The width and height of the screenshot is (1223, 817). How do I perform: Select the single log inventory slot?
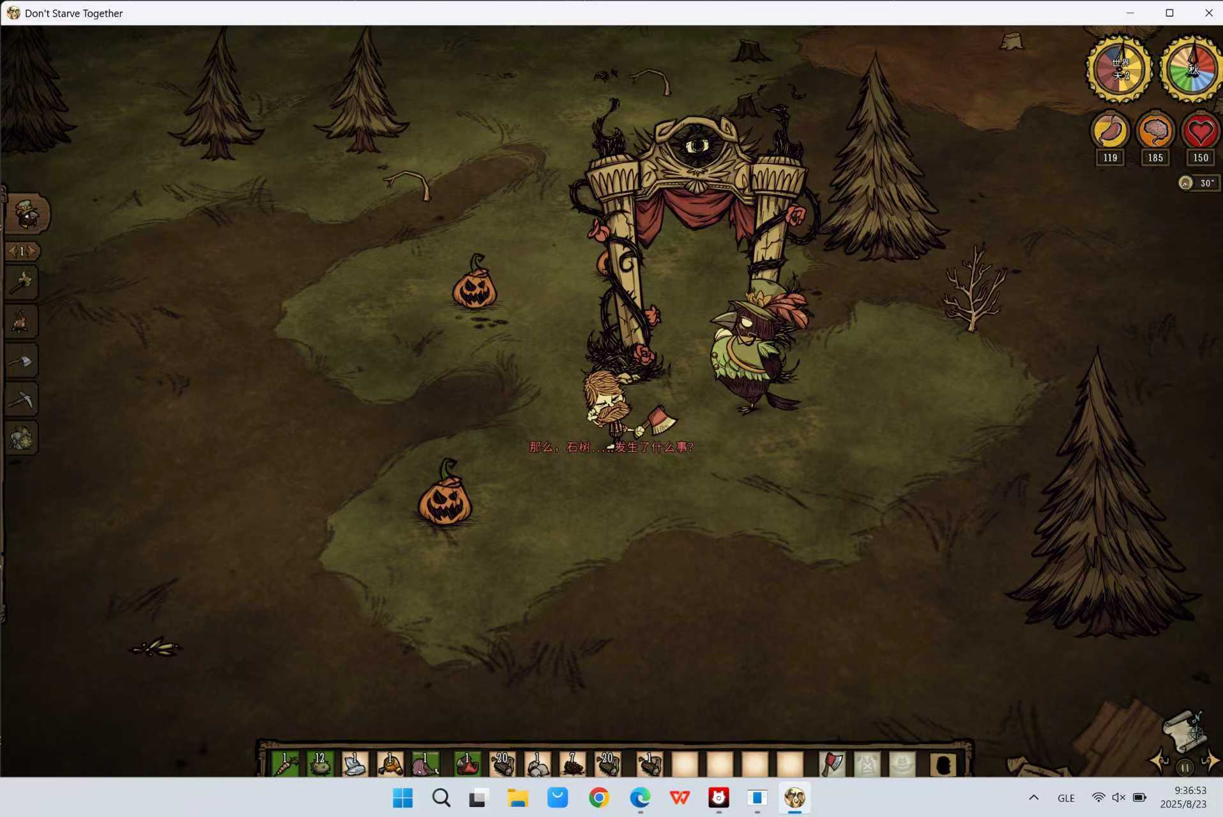(649, 763)
